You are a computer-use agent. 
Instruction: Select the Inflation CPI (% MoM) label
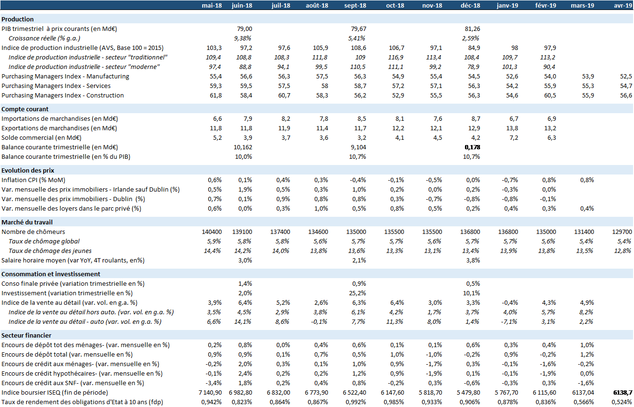click(34, 180)
